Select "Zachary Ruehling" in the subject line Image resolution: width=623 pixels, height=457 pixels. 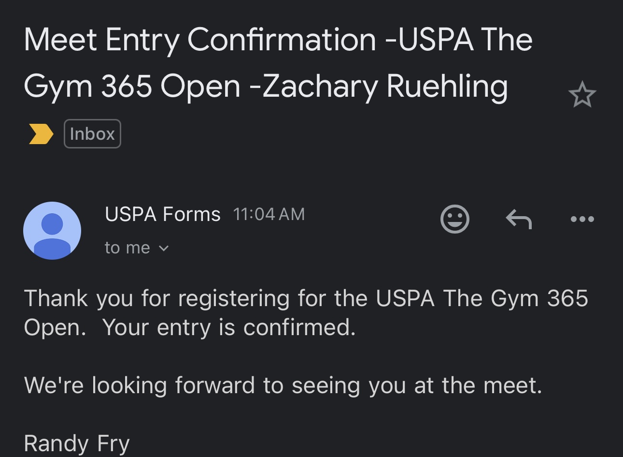point(385,87)
